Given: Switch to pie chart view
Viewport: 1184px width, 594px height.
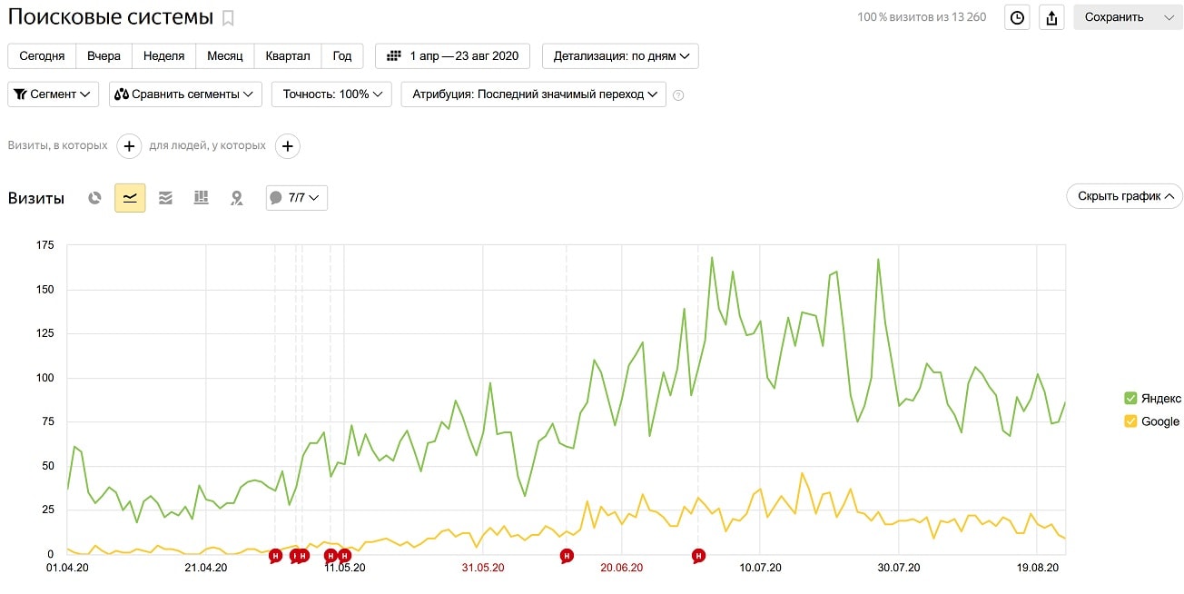Looking at the screenshot, I should pos(94,198).
